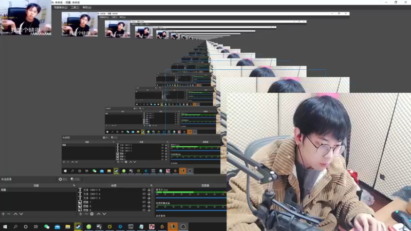Image resolution: width=411 pixels, height=231 pixels.
Task: Select the 场景 entry in the main scenes list
Action: pyautogui.click(x=38, y=189)
